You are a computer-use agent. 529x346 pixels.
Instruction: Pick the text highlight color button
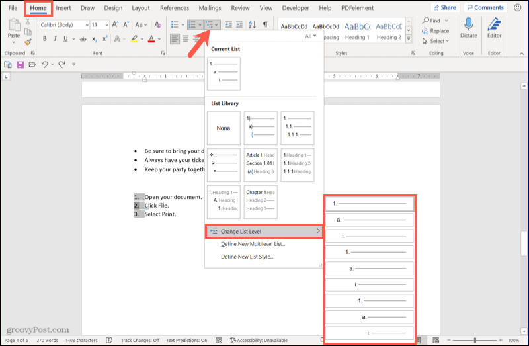click(x=134, y=39)
